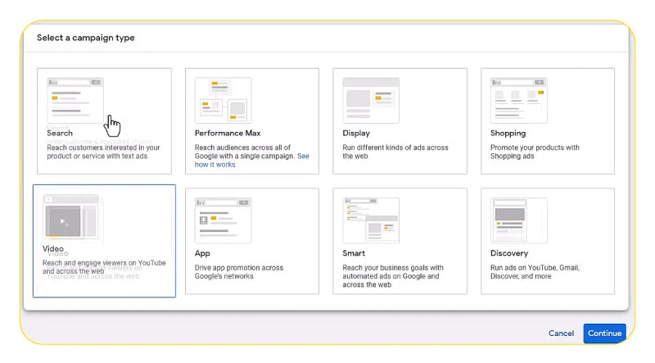
Task: Click 'Run ads on YouTube, Gmail' description
Action: click(535, 272)
